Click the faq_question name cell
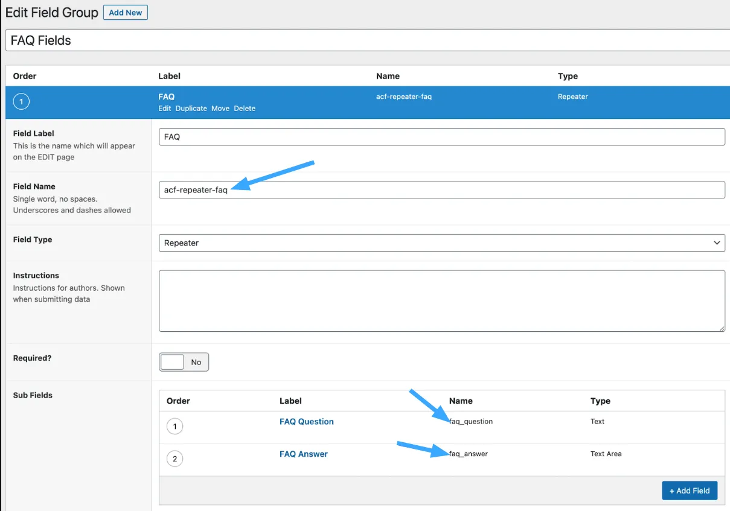The width and height of the screenshot is (730, 511). 471,422
